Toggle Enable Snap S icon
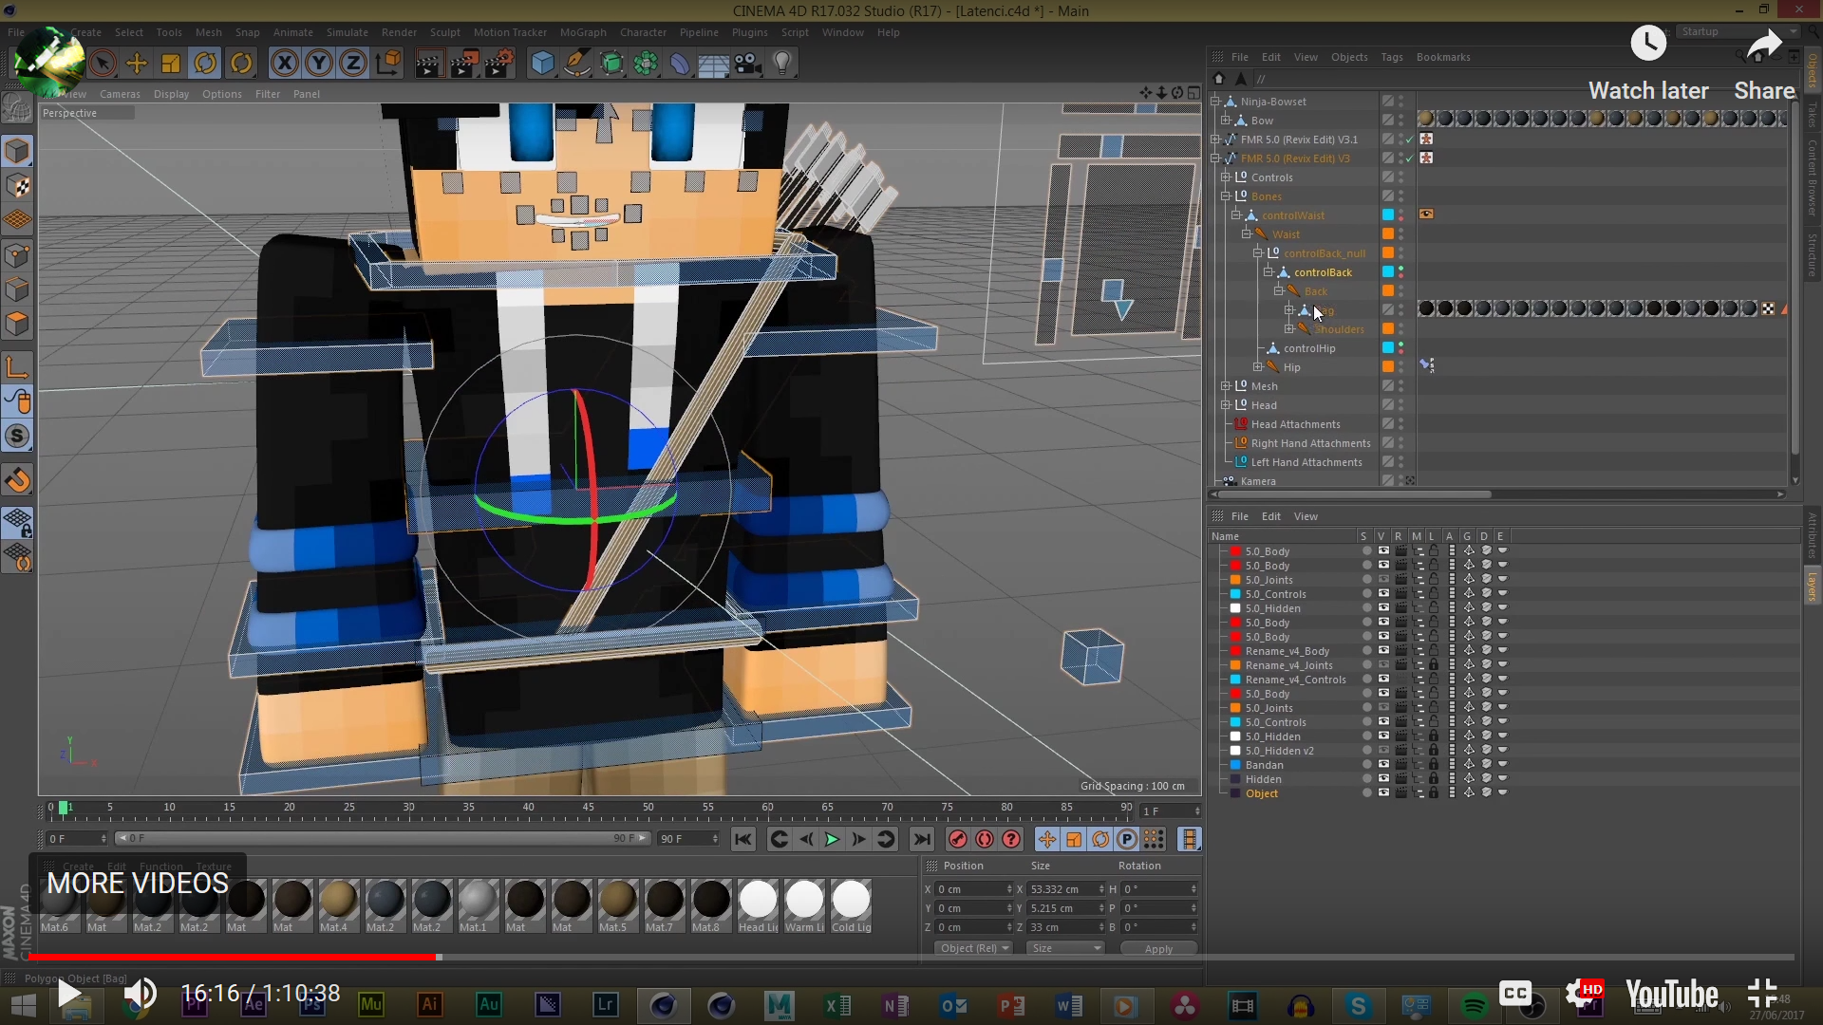 click(x=17, y=436)
